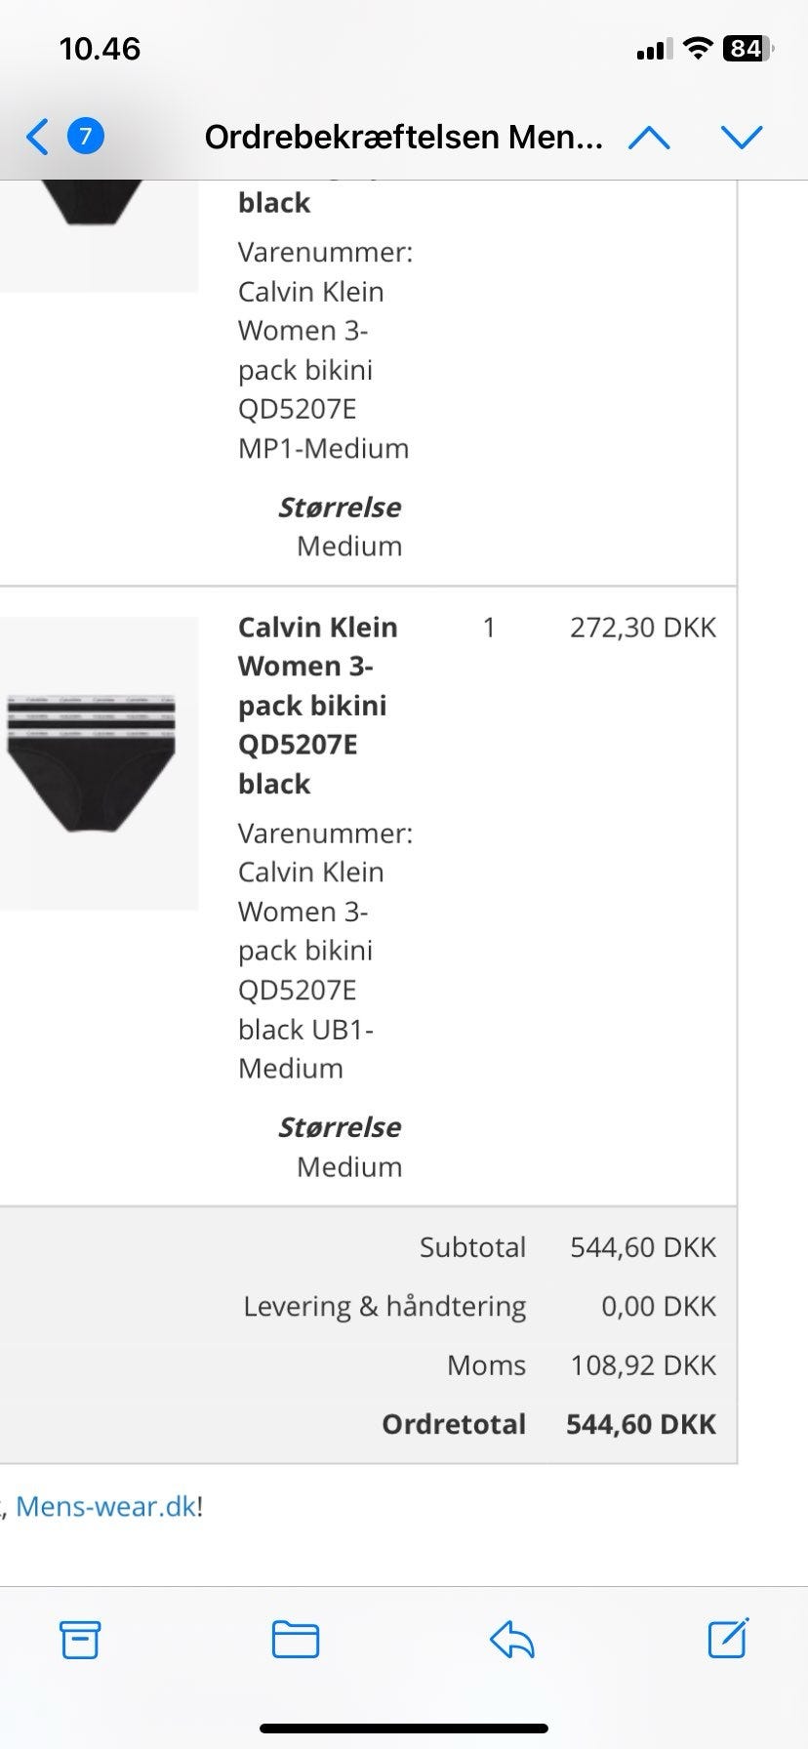Tap the 10.46 clock in status bar
Image resolution: width=808 pixels, height=1749 pixels.
click(x=100, y=49)
